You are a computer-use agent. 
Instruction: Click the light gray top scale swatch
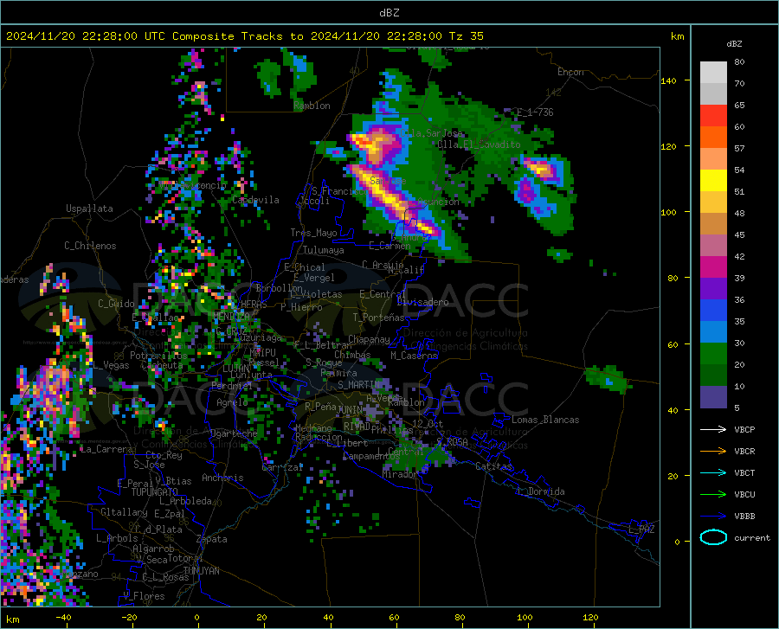pos(713,73)
